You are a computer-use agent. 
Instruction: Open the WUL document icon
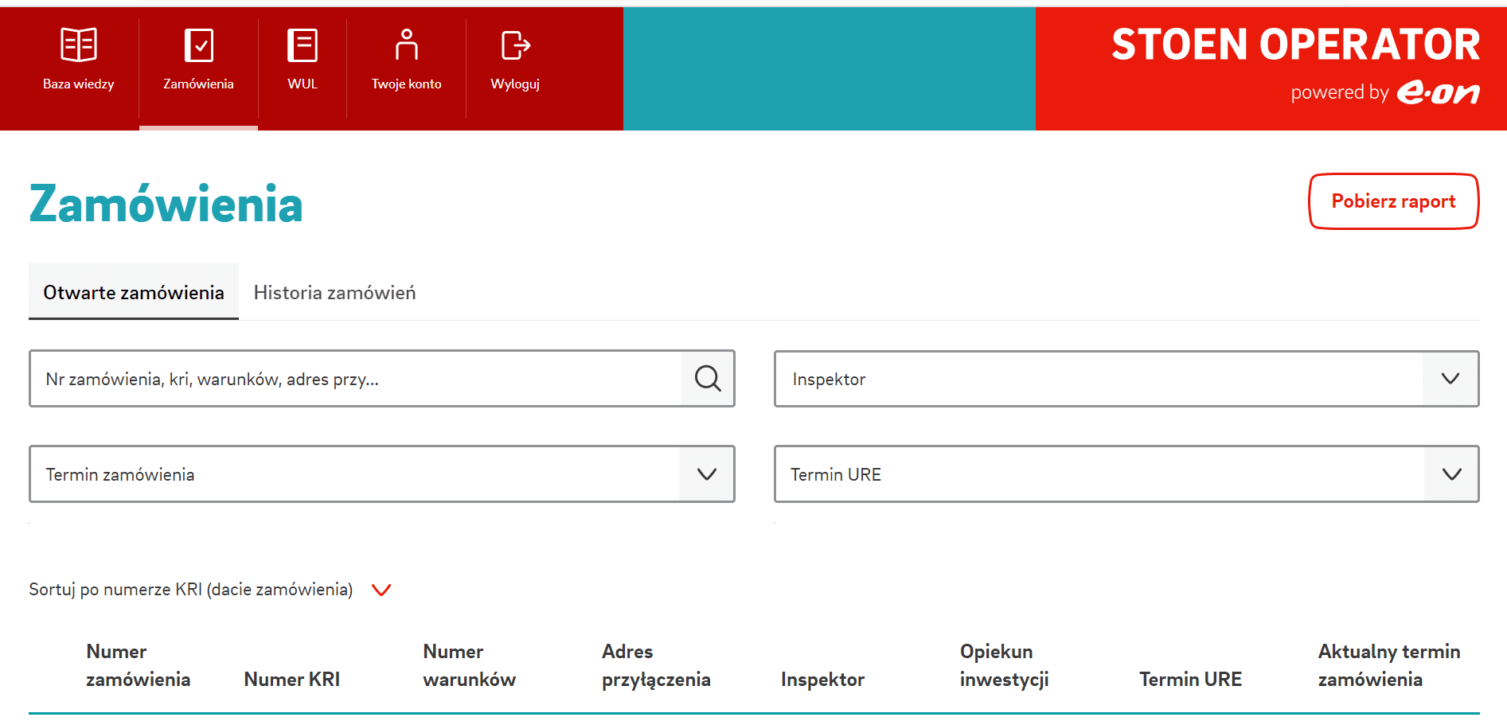tap(303, 45)
